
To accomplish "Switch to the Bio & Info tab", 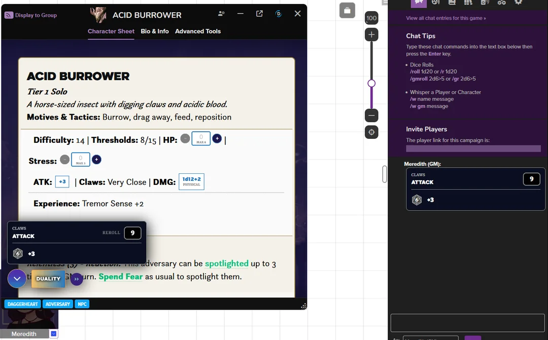I will click(x=155, y=31).
